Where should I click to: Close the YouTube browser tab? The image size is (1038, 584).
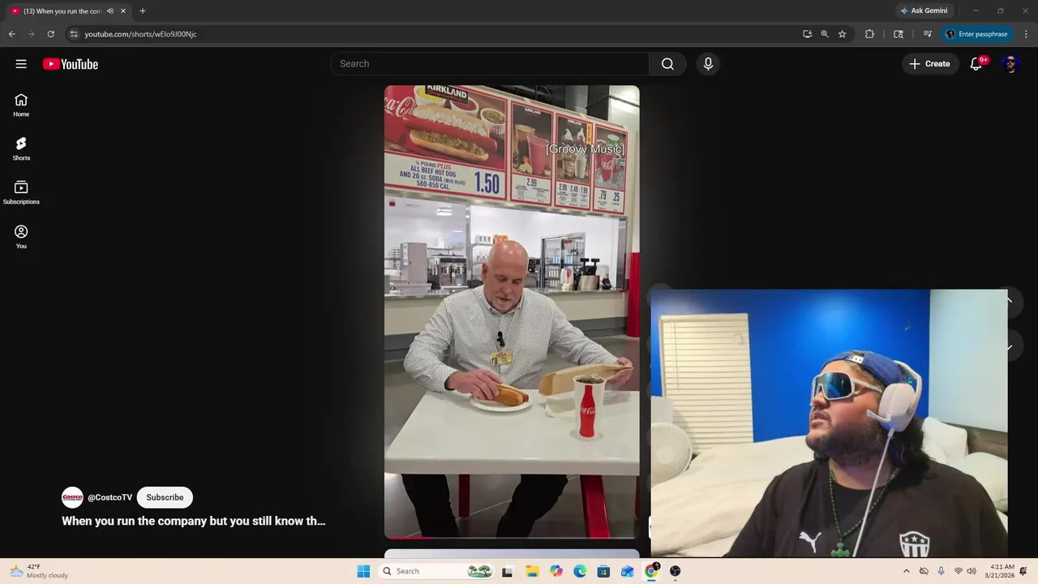tap(123, 11)
